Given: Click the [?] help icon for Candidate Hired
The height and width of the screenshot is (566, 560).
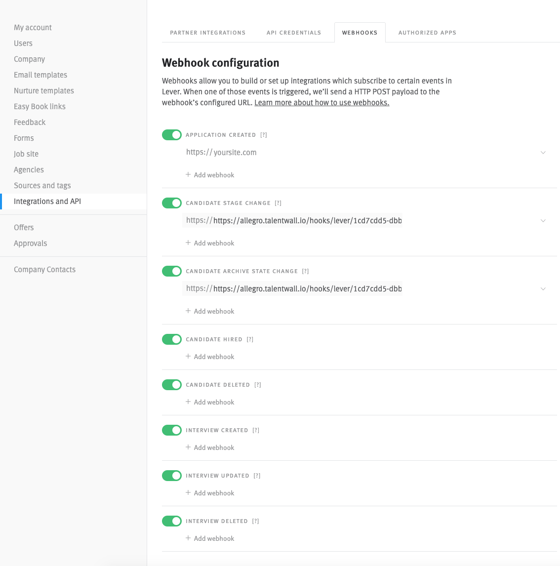Looking at the screenshot, I should click(x=250, y=339).
